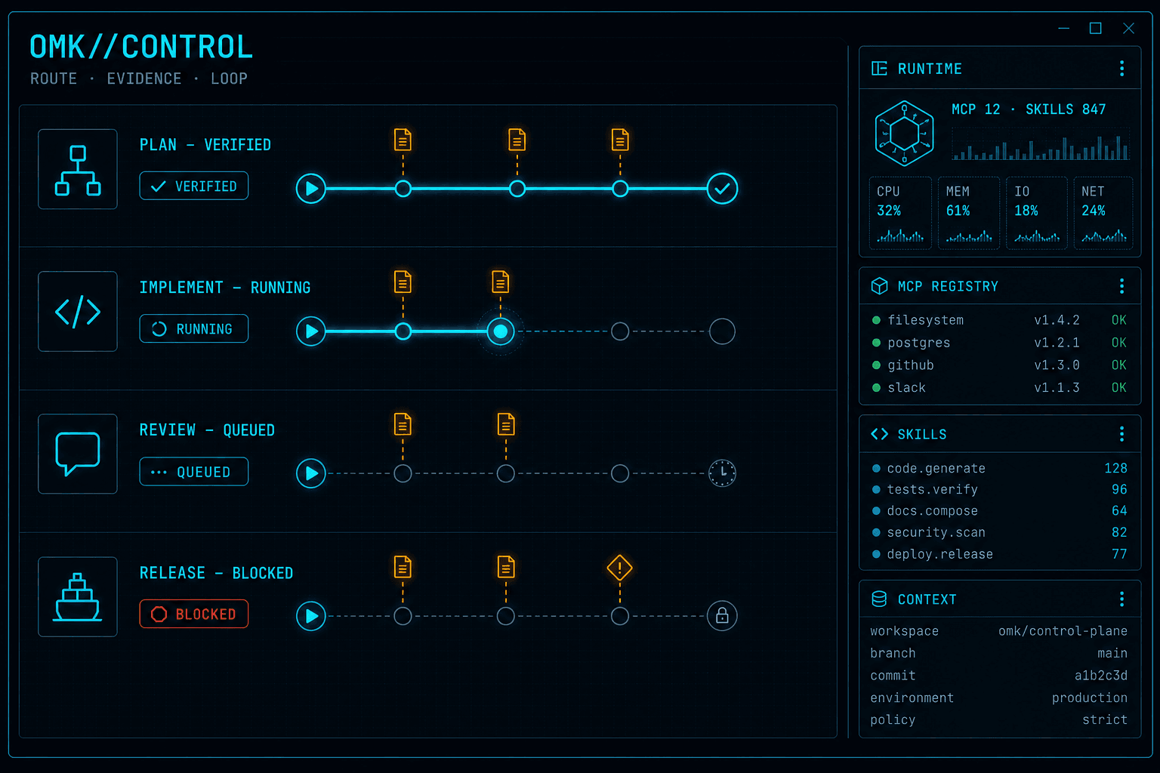Click the Release warning diamond icon
The height and width of the screenshot is (773, 1160).
click(620, 568)
